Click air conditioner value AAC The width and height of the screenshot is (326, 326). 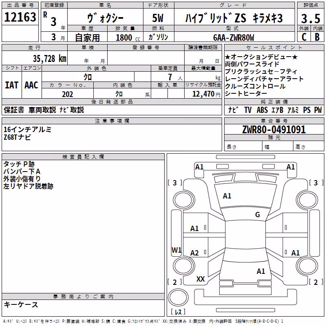pyautogui.click(x=31, y=85)
